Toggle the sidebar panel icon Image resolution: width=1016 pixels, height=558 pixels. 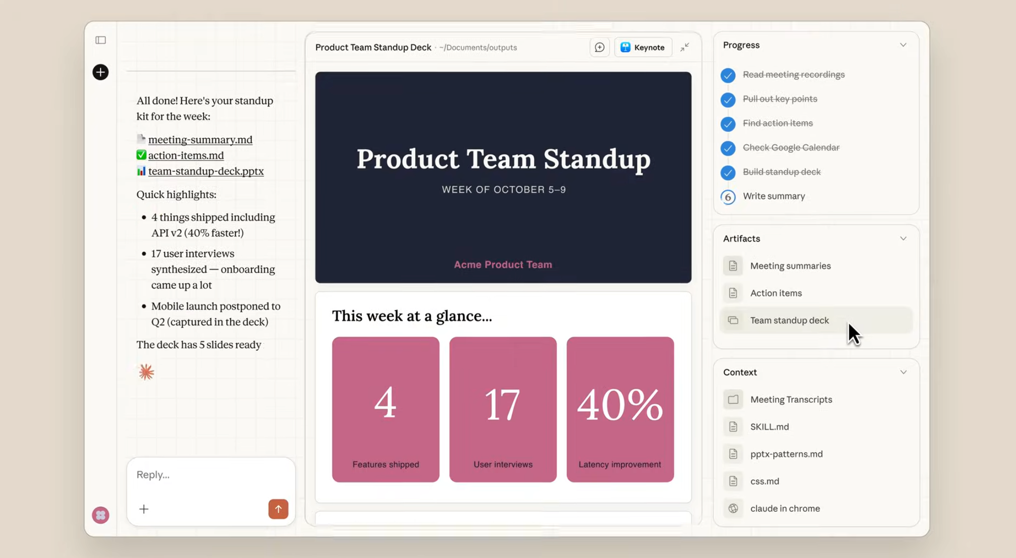click(x=101, y=40)
